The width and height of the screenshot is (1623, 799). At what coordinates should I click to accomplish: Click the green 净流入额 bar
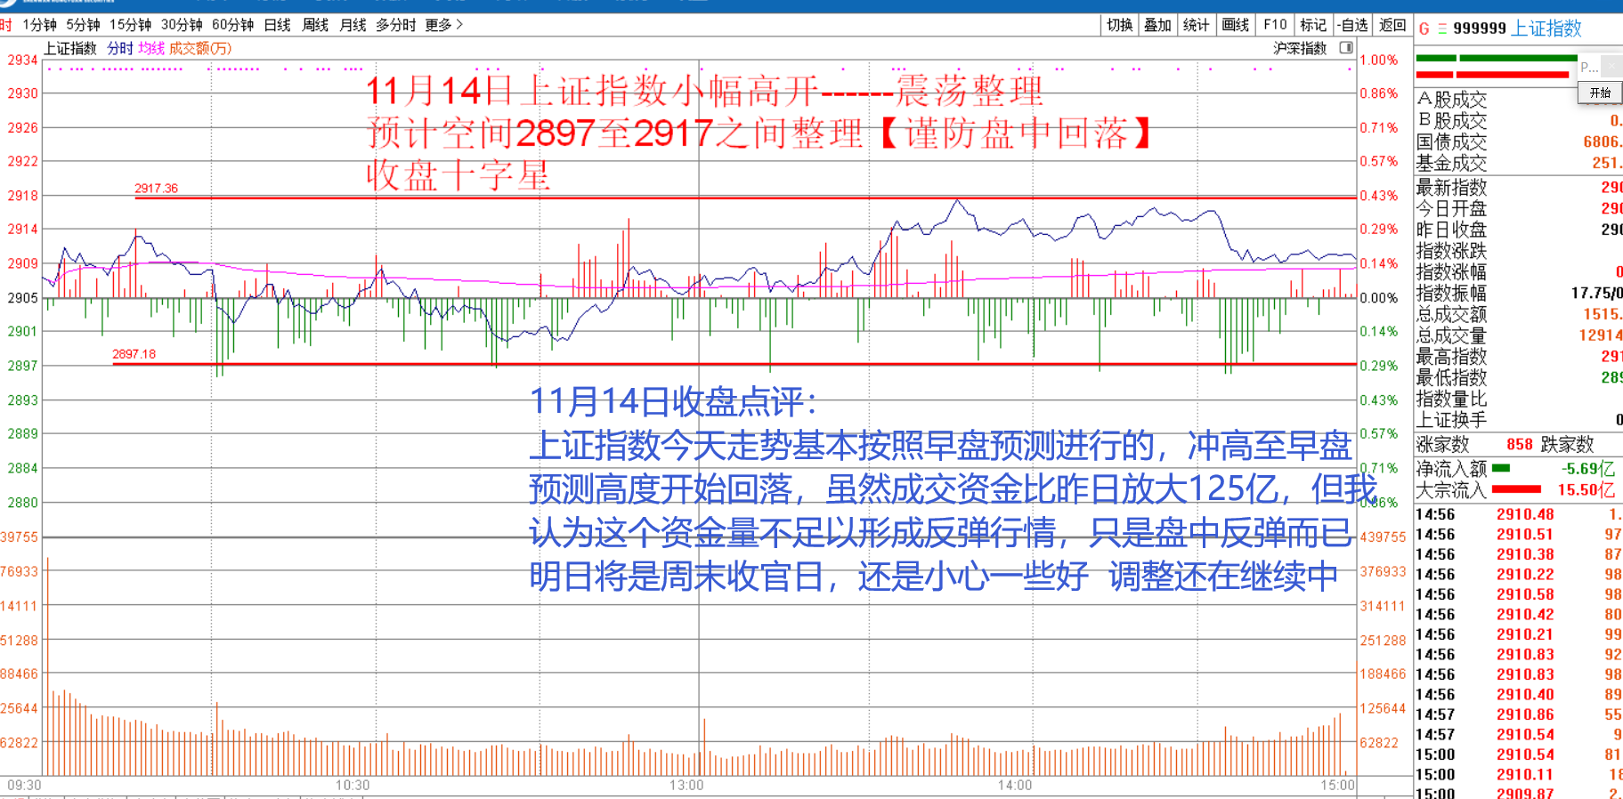1501,468
